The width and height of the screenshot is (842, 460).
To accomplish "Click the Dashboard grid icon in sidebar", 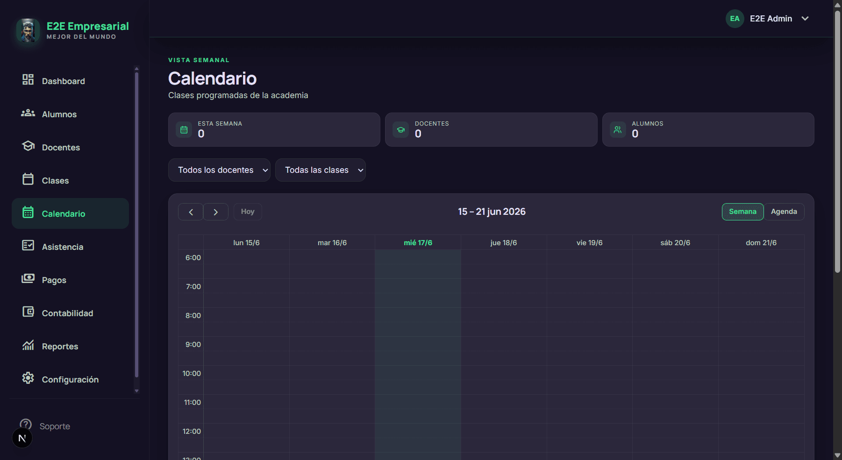I will click(x=28, y=79).
